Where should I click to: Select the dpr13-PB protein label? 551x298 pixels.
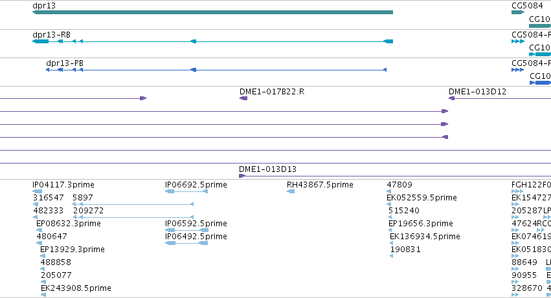[65, 63]
